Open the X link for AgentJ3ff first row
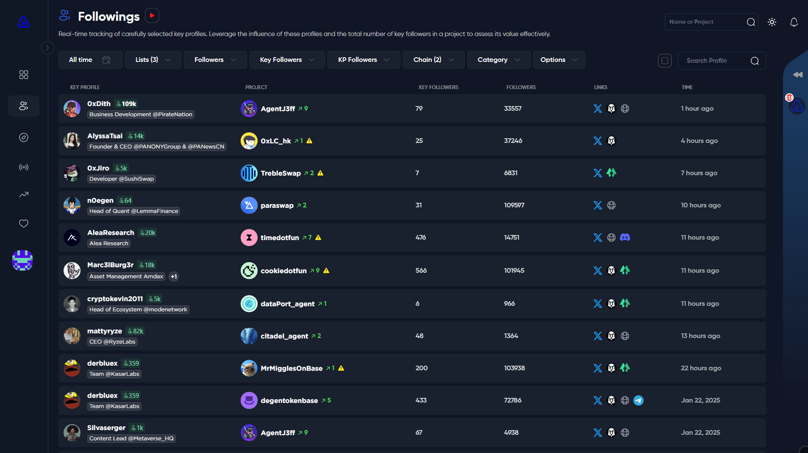The image size is (808, 453). pos(597,109)
